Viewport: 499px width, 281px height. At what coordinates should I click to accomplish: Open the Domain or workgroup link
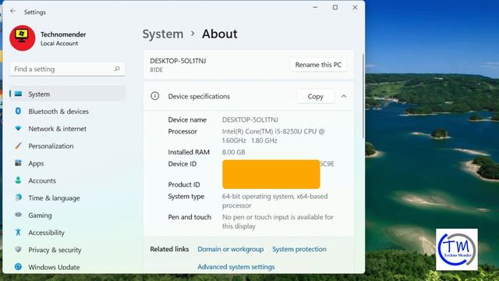(x=231, y=249)
